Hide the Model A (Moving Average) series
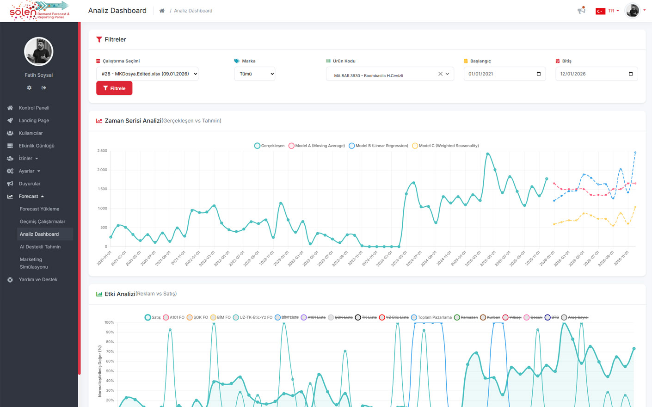This screenshot has width=652, height=407. (x=317, y=146)
